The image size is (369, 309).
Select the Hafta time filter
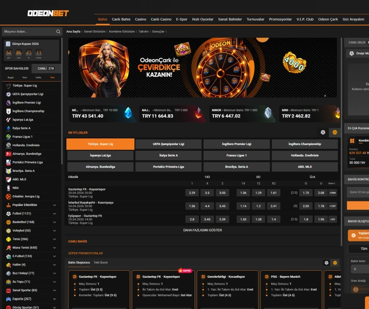tap(38, 77)
